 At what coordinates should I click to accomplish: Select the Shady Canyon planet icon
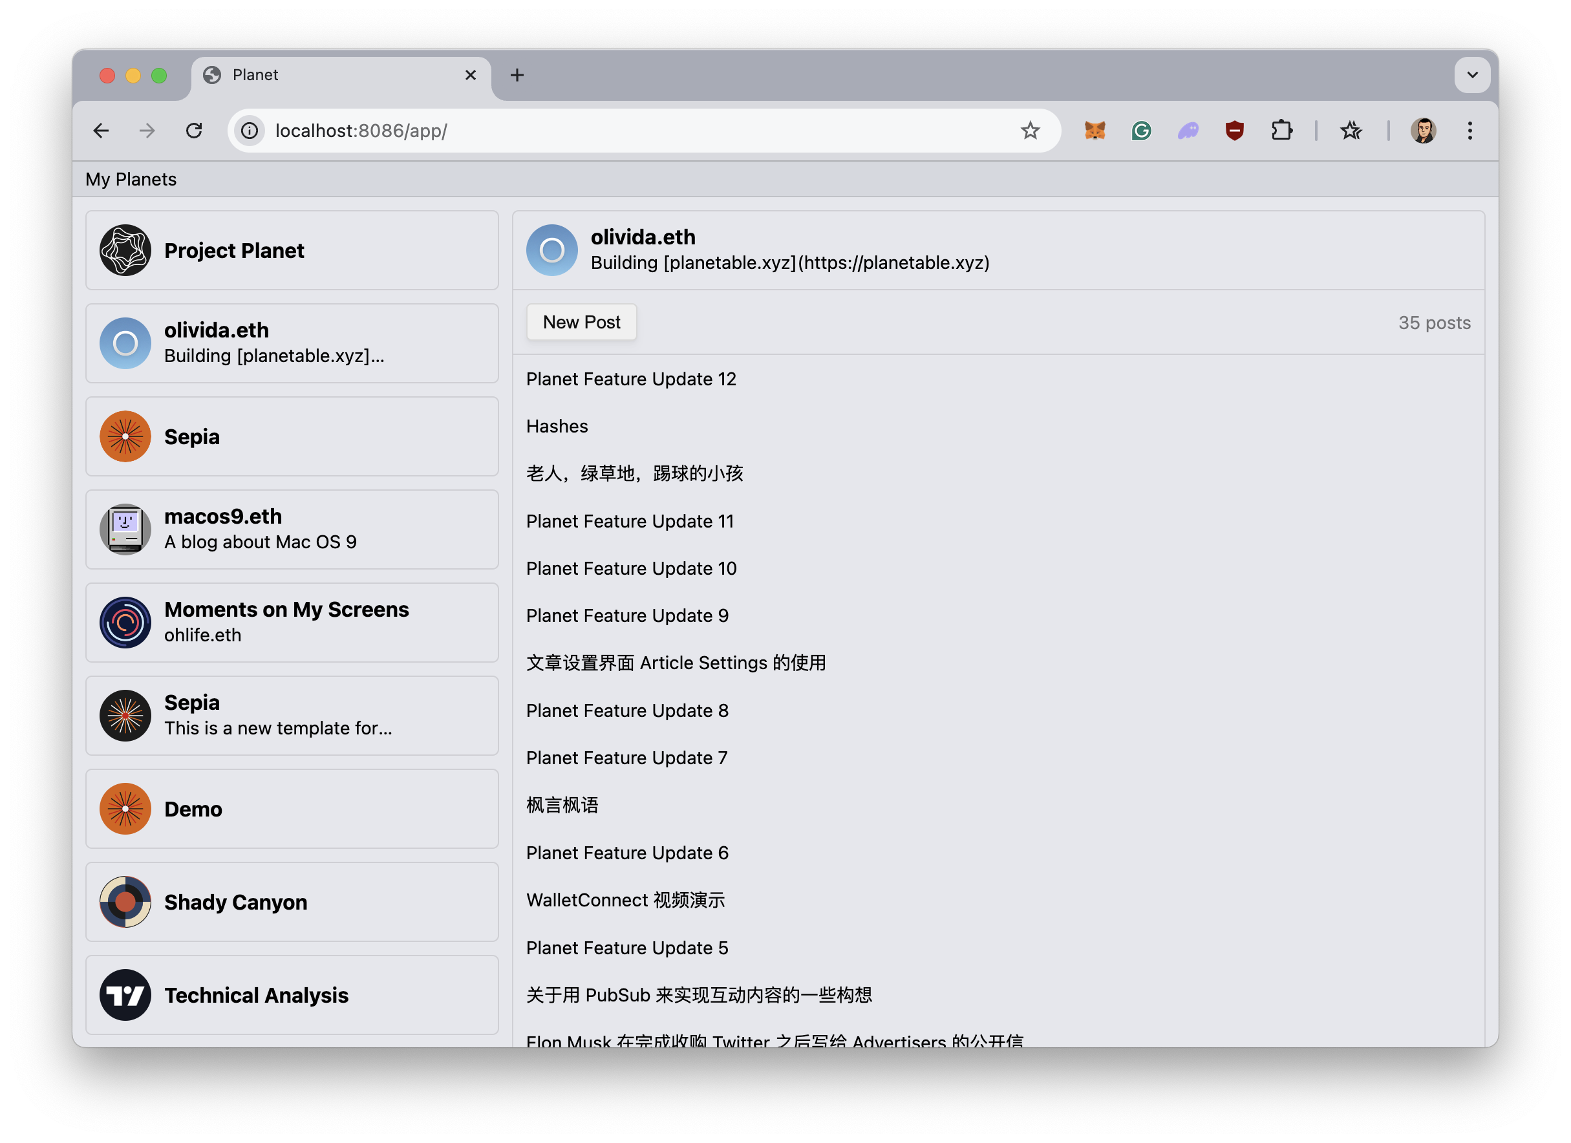pos(124,903)
